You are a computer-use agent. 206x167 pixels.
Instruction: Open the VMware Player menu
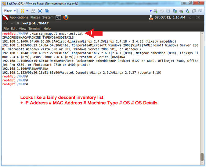point(10,11)
